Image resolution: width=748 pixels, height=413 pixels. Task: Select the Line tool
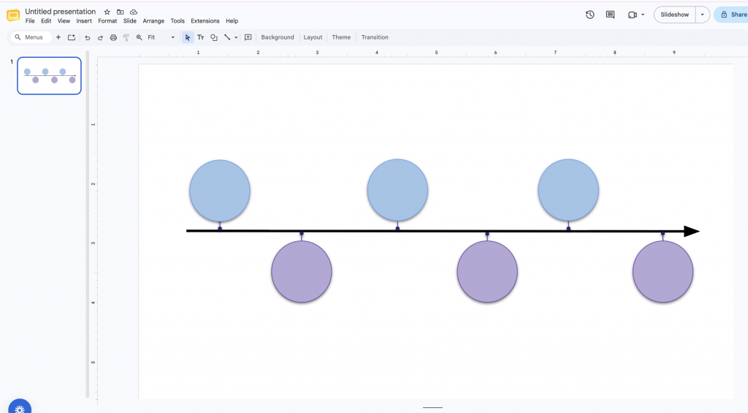click(227, 37)
